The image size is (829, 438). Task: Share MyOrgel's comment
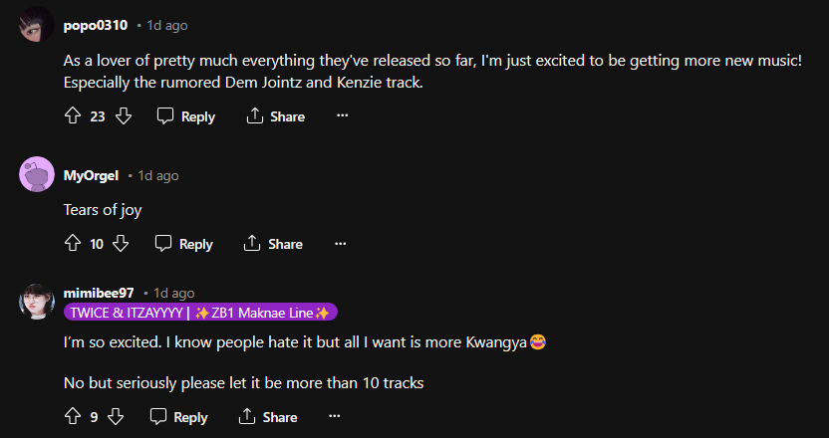[x=273, y=244]
